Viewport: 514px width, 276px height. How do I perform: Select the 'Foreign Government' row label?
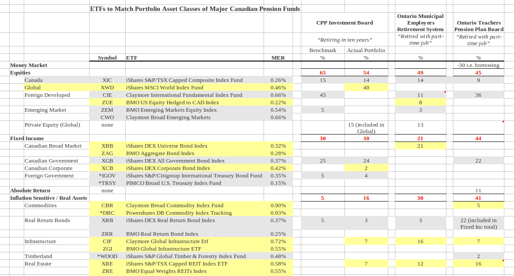[49, 176]
